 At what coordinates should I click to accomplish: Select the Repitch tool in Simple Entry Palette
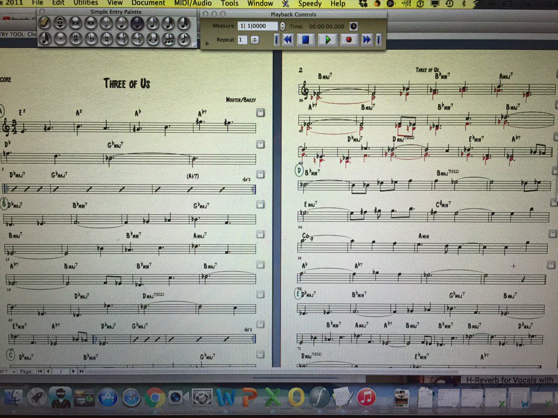pyautogui.click(x=60, y=23)
